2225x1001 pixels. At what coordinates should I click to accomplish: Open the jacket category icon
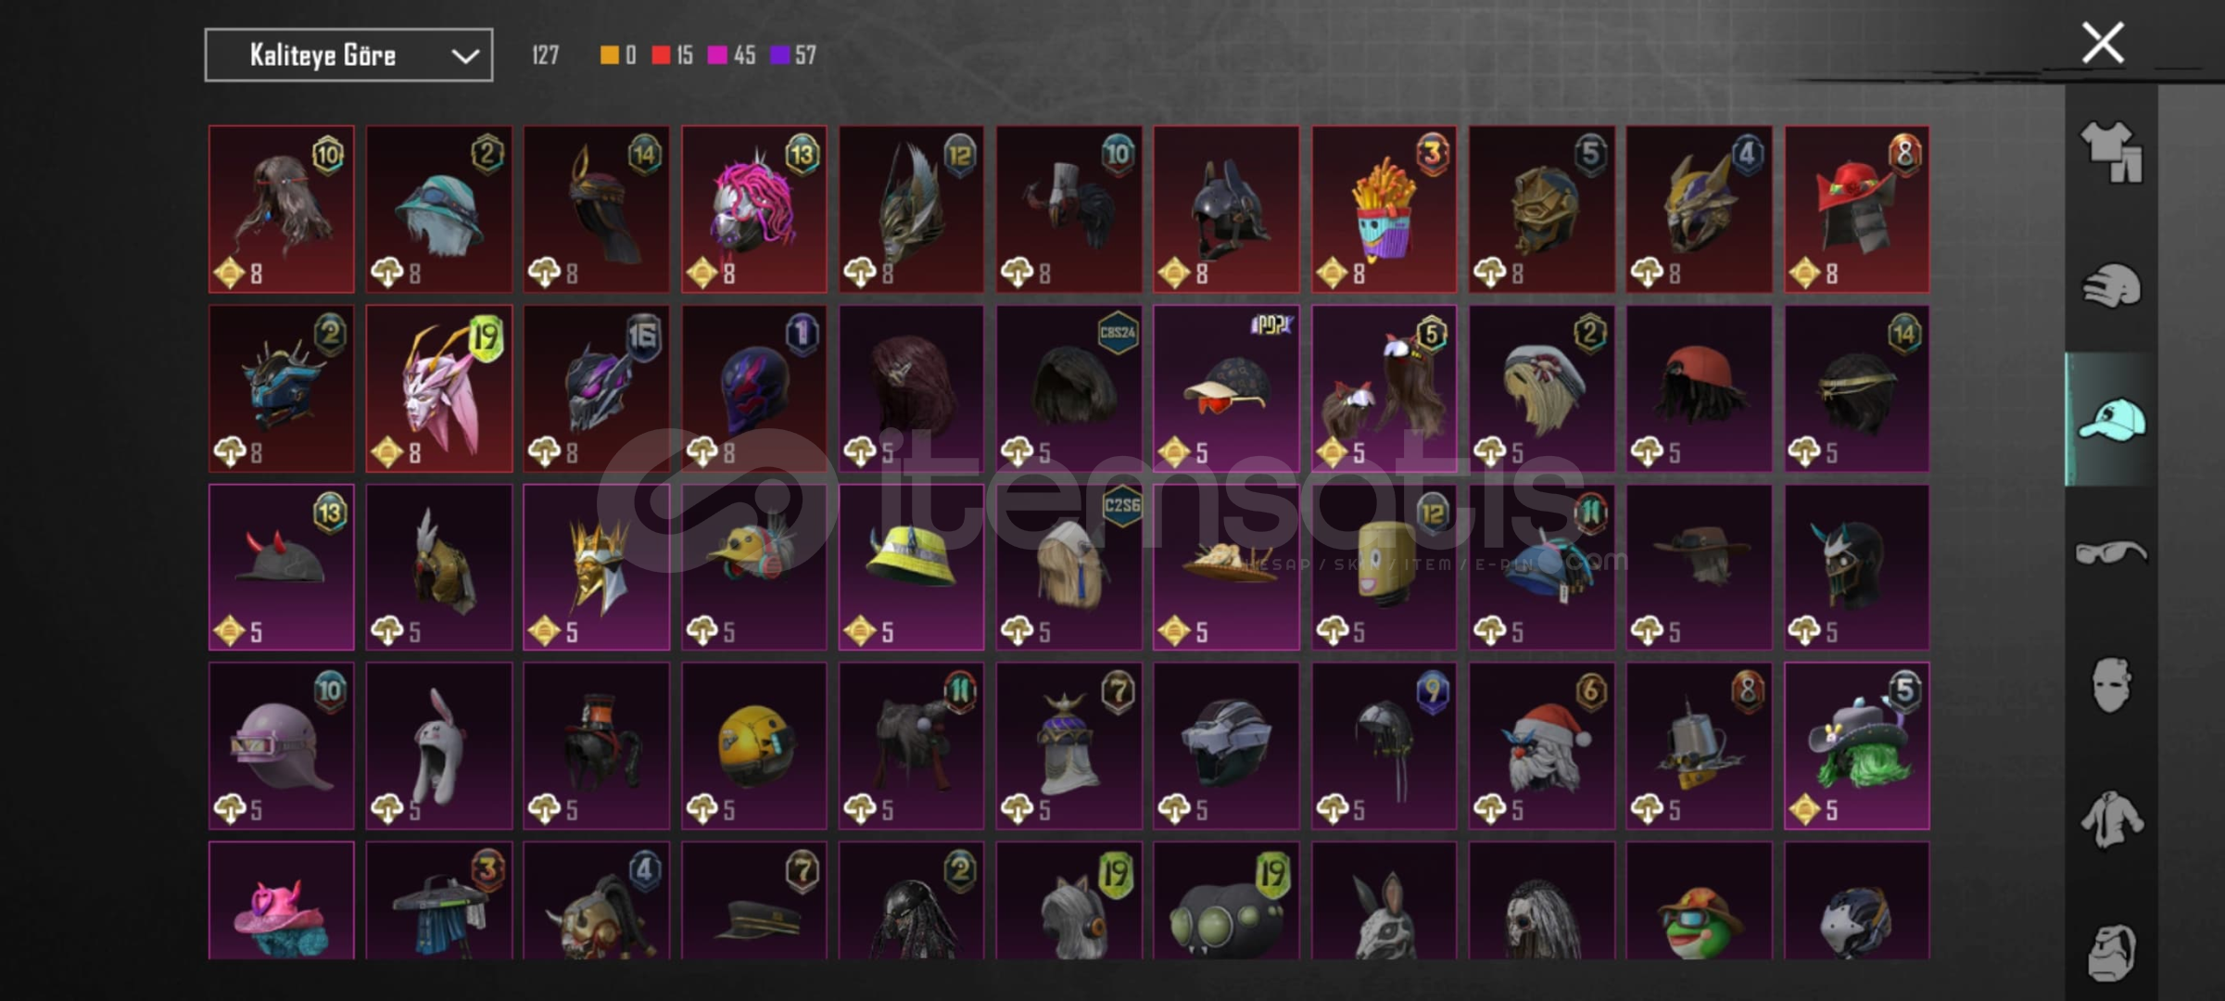click(x=2112, y=819)
